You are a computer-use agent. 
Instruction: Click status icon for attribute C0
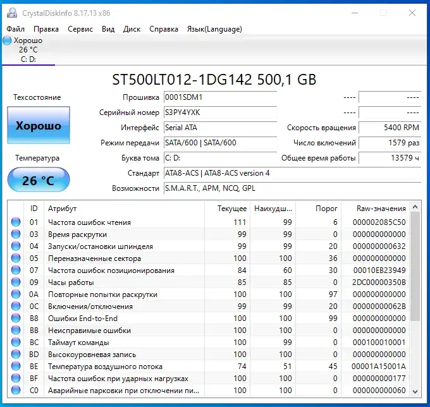[16, 391]
